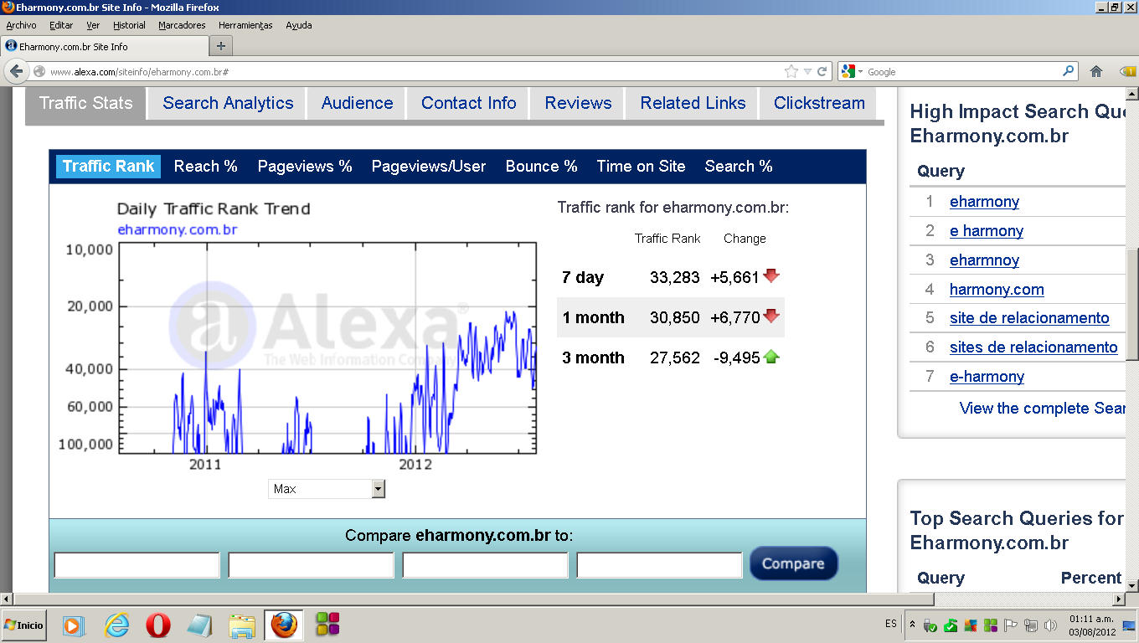
Task: Switch to the Search Analytics tab
Action: point(228,103)
